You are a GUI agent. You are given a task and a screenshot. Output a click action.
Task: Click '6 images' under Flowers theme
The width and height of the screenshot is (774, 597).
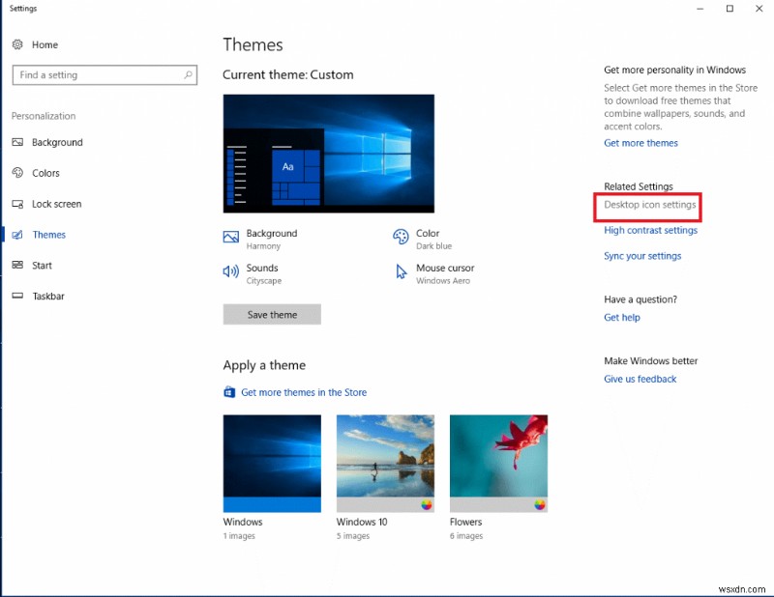(466, 536)
